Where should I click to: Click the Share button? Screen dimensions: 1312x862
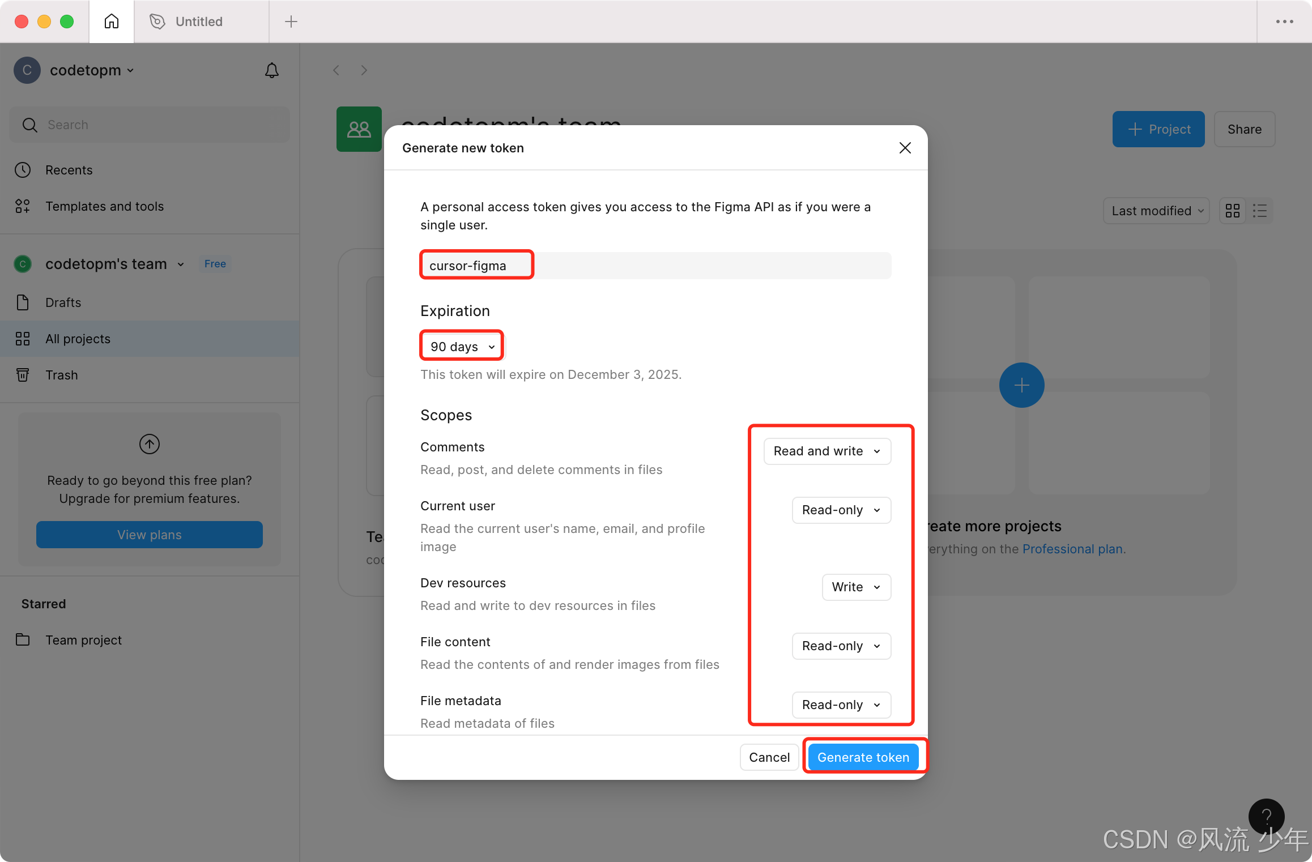[1244, 129]
